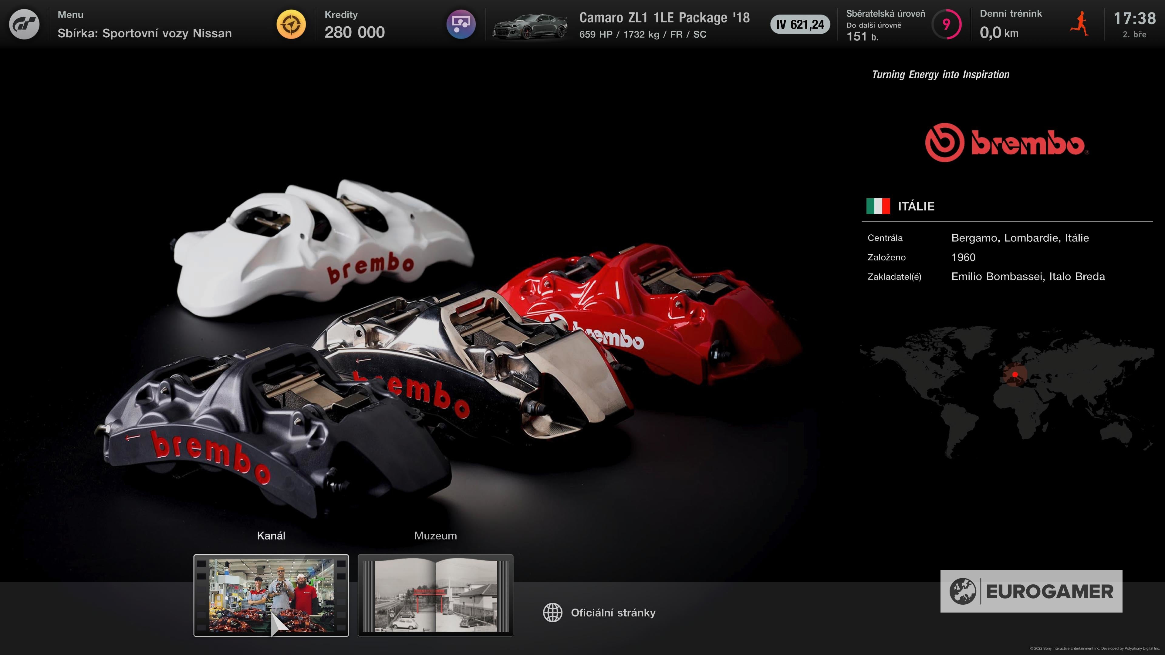Click Menu Sbírka: Sportovní vozy Nissan
The width and height of the screenshot is (1165, 655).
pyautogui.click(x=145, y=24)
